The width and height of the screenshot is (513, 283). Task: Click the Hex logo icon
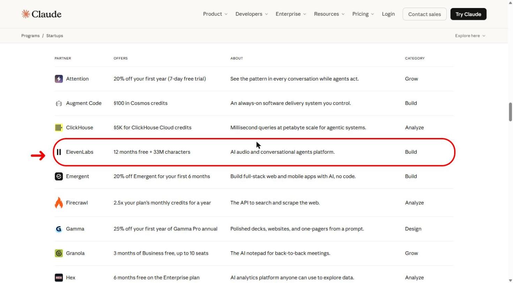click(x=59, y=278)
